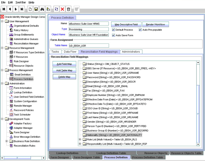Screen dimensions: 205x161
Task: Open Resource Objects icon
Action: [x=11, y=66]
